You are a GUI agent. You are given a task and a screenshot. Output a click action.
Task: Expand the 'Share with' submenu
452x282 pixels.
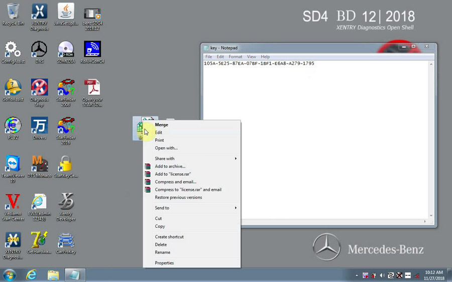point(192,158)
